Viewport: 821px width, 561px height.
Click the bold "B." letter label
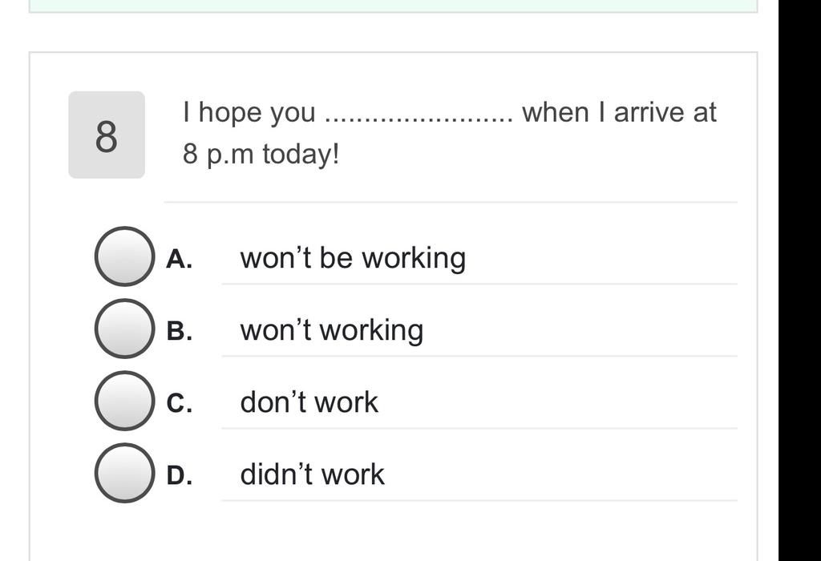tap(179, 331)
